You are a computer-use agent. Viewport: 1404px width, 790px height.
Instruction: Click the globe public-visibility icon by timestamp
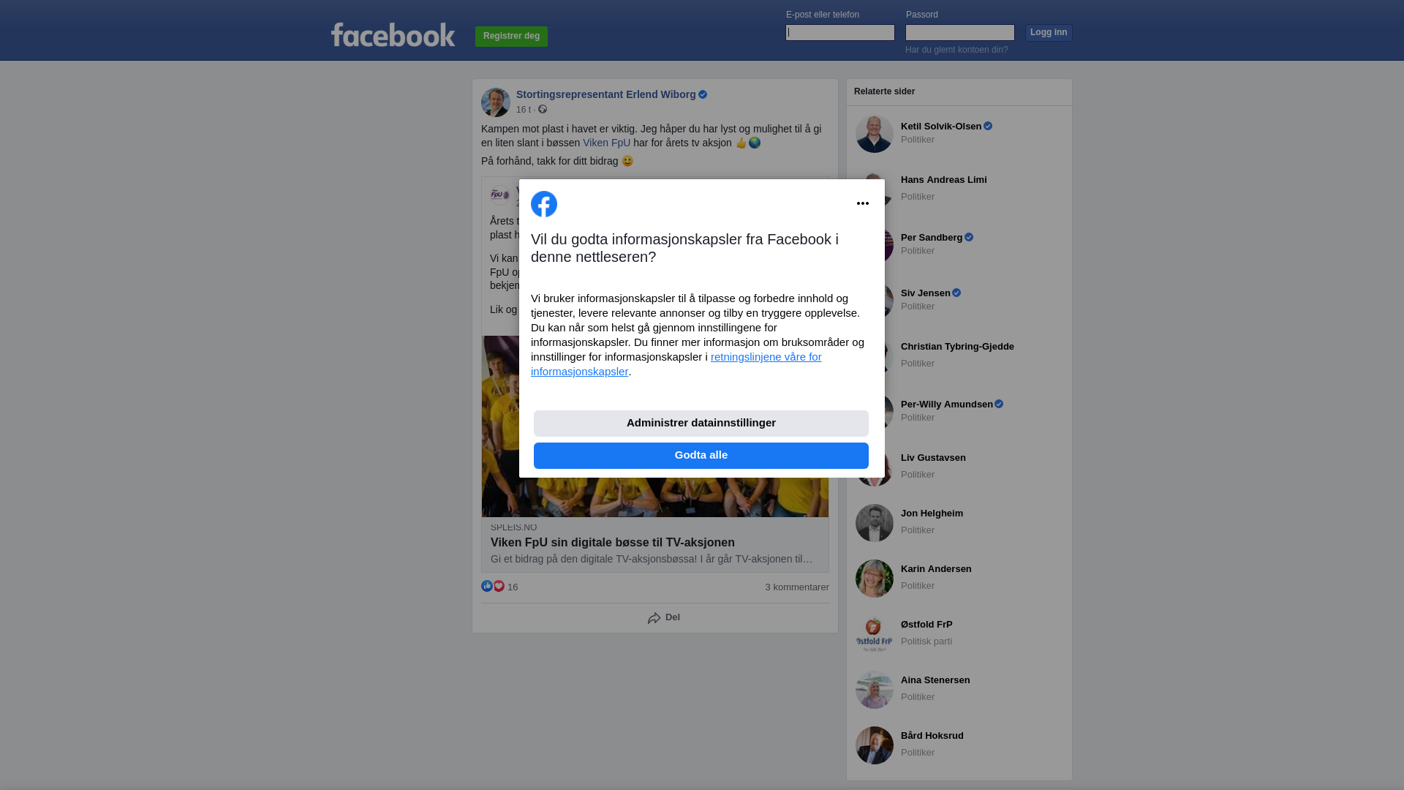click(543, 109)
